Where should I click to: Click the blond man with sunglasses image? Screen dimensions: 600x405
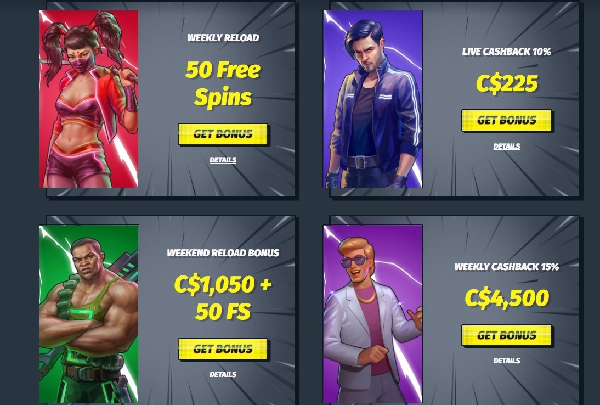coord(373,314)
